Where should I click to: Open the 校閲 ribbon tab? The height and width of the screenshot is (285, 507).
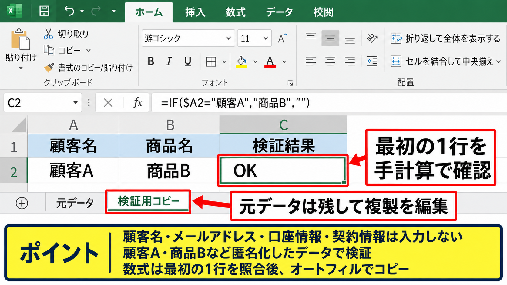(323, 12)
